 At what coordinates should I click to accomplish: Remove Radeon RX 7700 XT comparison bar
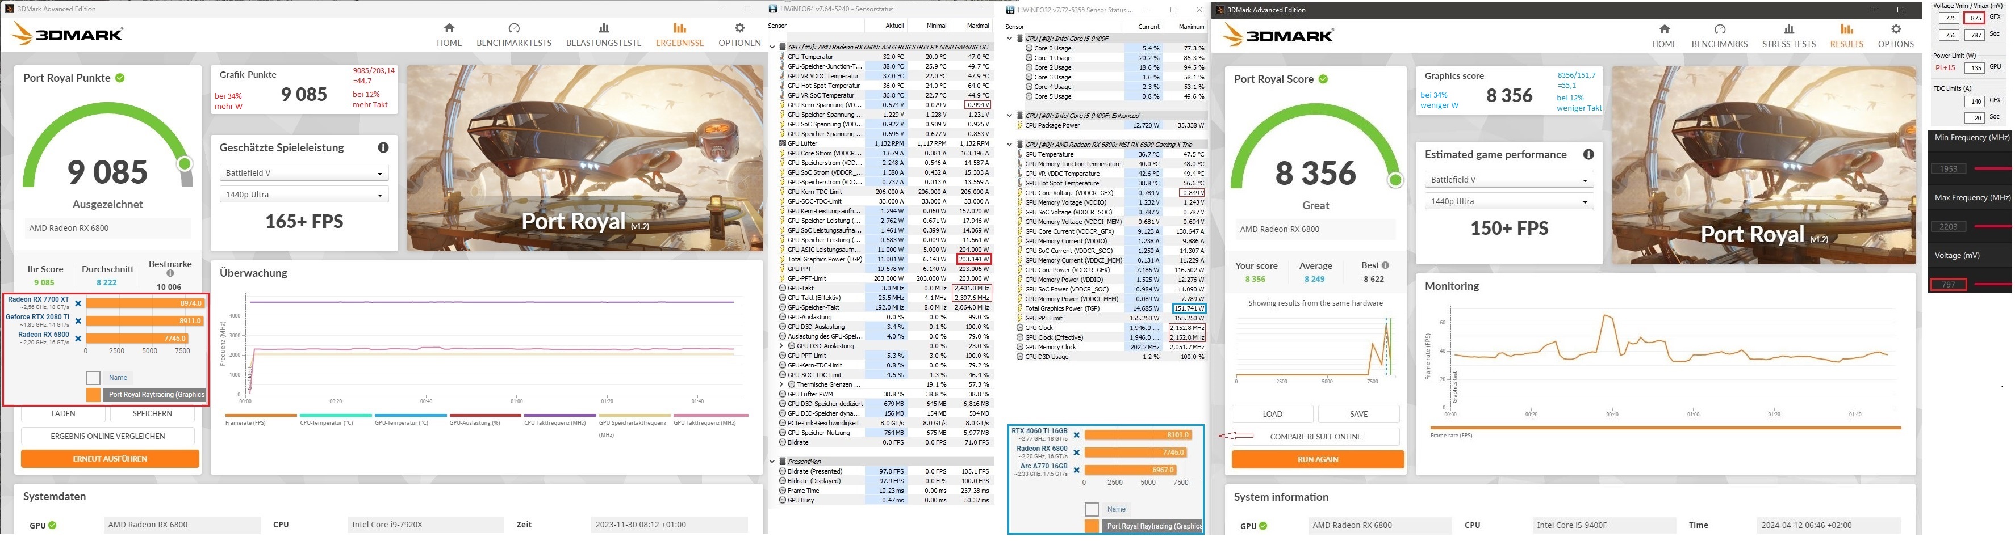click(78, 303)
